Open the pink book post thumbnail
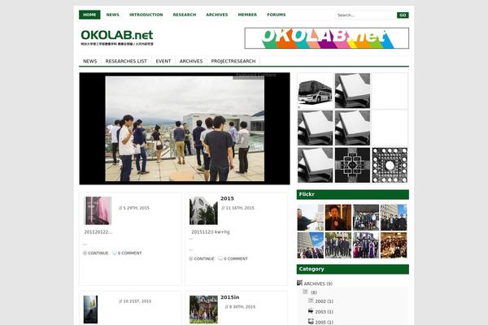 (x=98, y=210)
